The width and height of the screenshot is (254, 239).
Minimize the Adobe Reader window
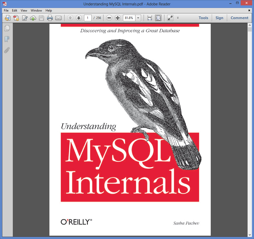tap(230, 3)
